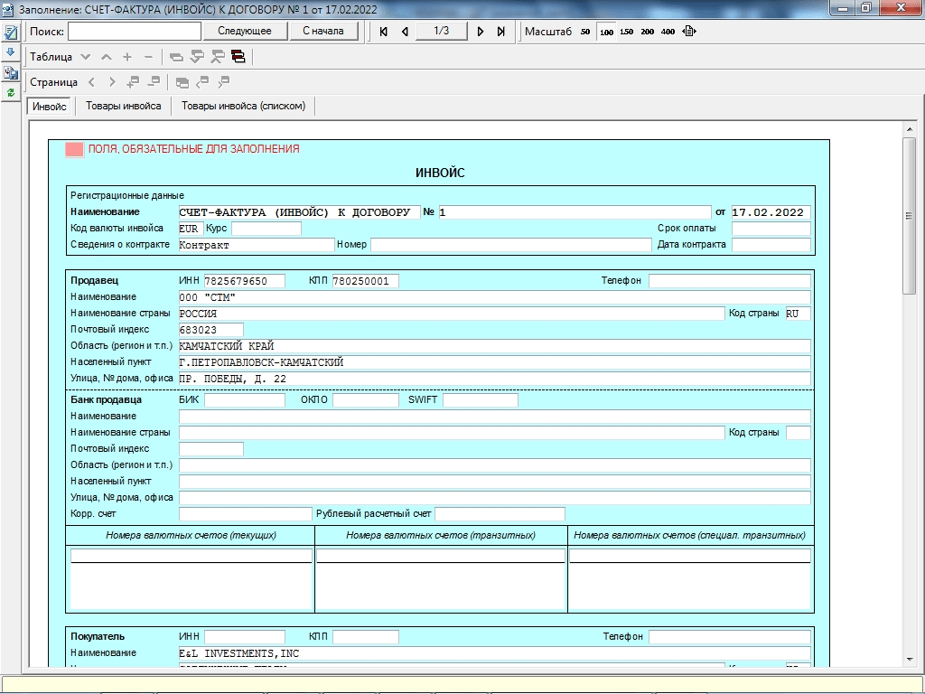Image resolution: width=925 pixels, height=694 pixels.
Task: Set scale to 150
Action: tap(627, 32)
